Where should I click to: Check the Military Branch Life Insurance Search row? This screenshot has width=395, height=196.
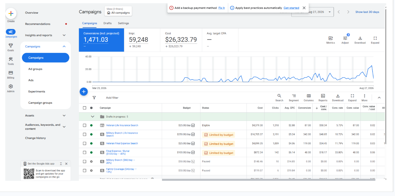(85, 134)
